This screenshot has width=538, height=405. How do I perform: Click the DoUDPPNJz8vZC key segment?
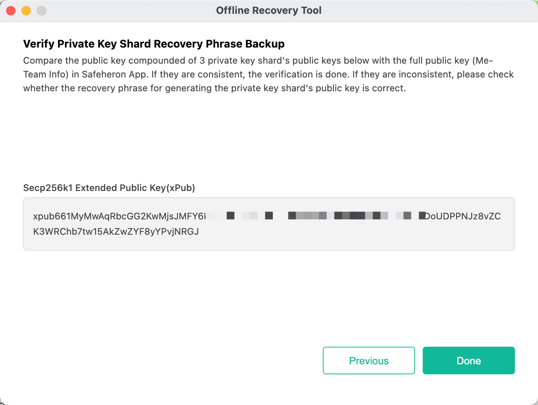(x=462, y=216)
